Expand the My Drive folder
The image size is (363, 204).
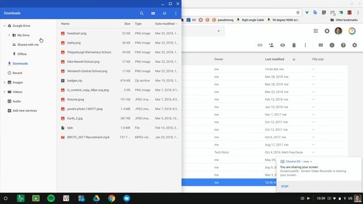[x=9, y=35]
